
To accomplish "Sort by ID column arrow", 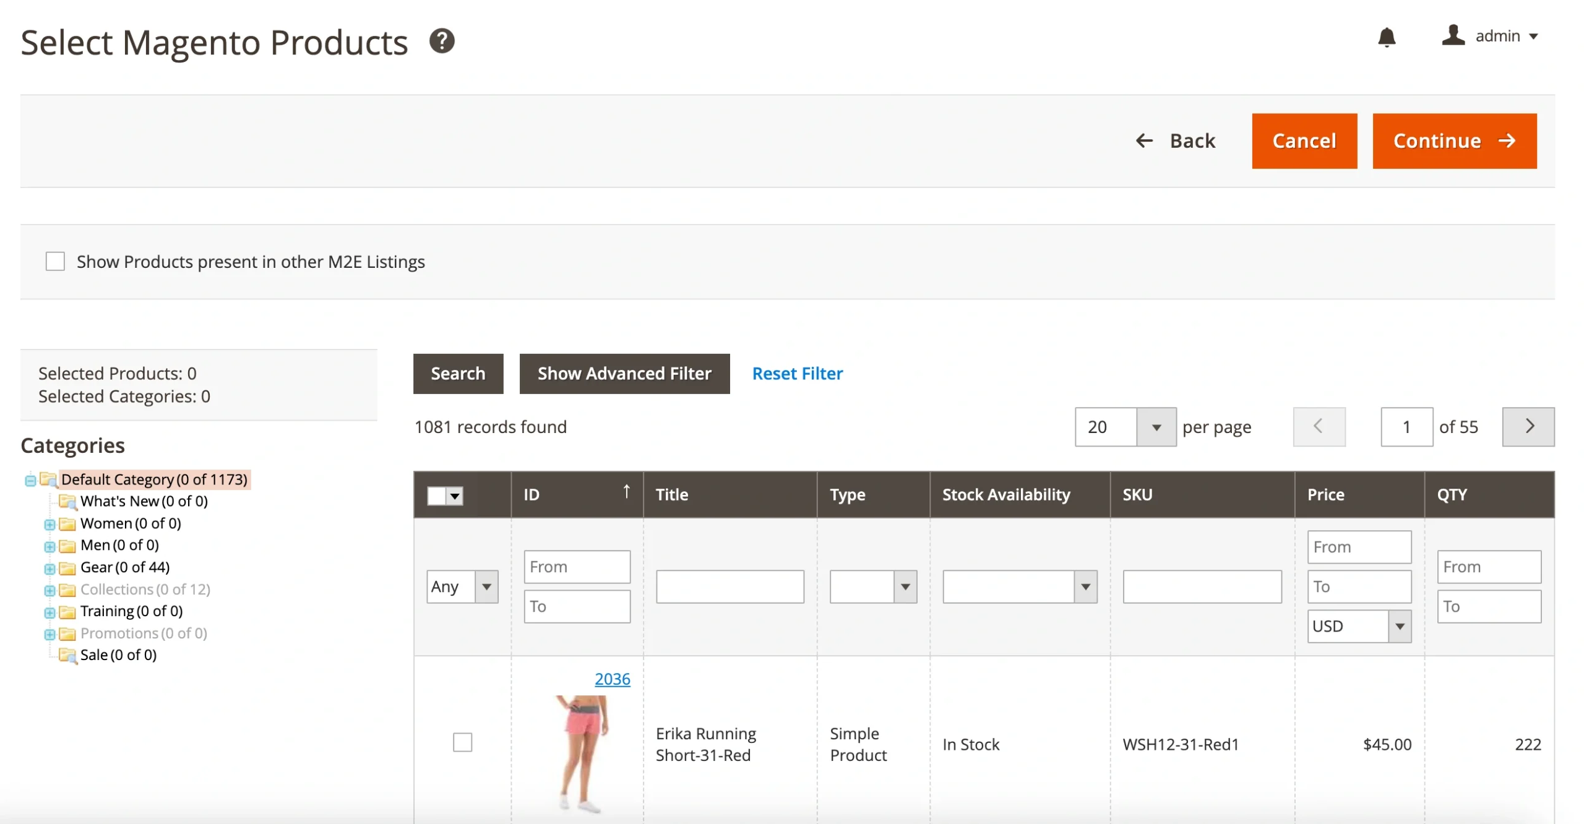I will (x=626, y=492).
